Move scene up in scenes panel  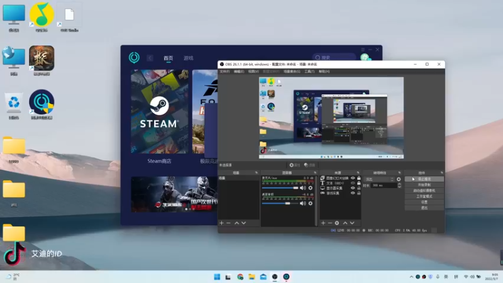click(237, 223)
